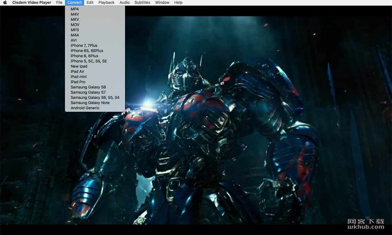Pick Samsung Galaxy Note preset
Viewport: 392px width, 235px height.
point(95,103)
